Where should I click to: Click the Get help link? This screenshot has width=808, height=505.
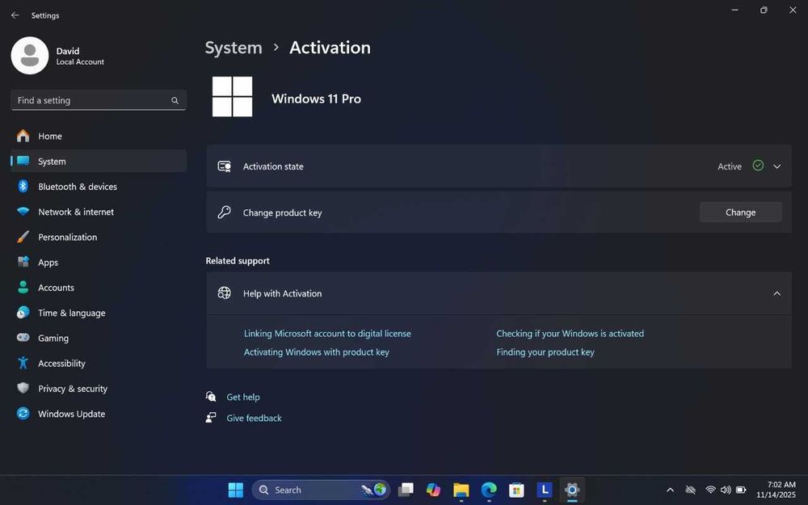tap(243, 397)
